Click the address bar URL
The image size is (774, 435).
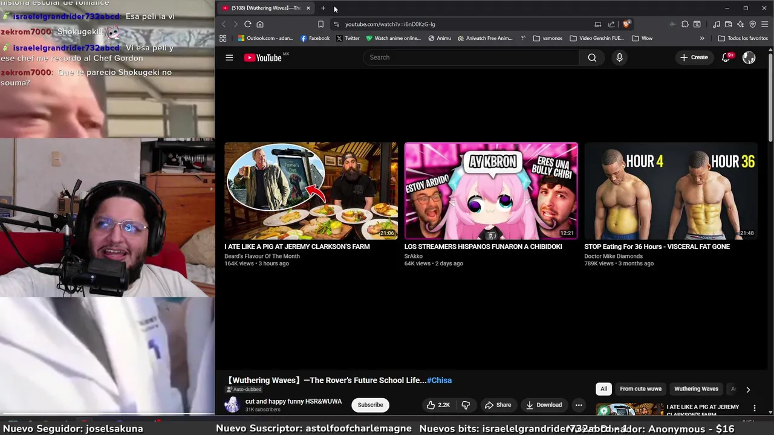[390, 24]
